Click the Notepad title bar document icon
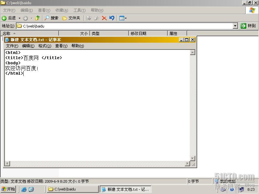 pyautogui.click(x=7, y=40)
